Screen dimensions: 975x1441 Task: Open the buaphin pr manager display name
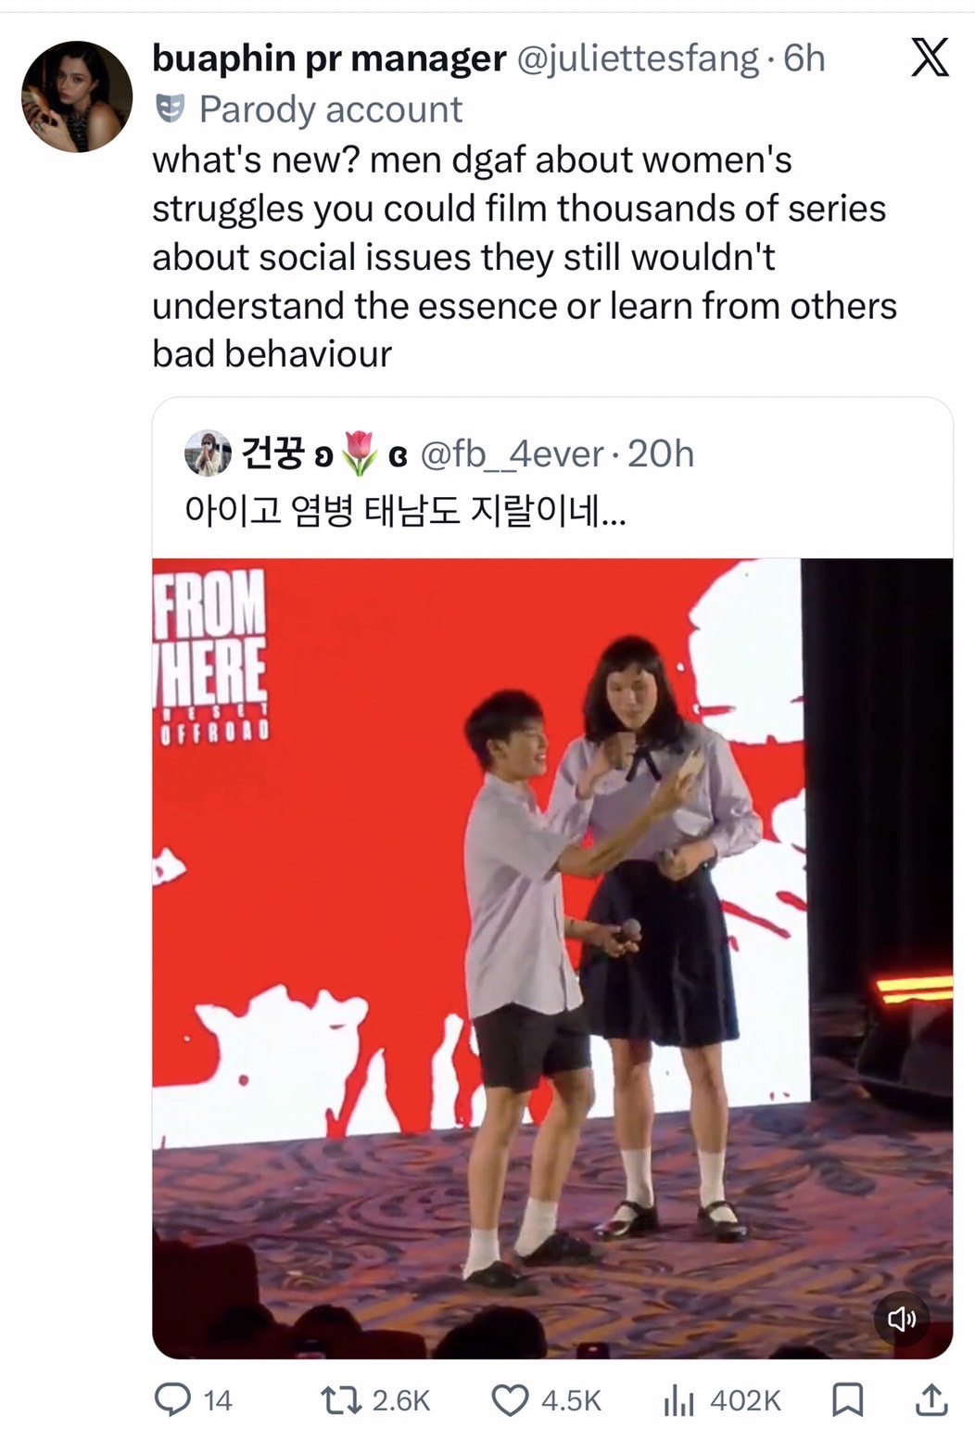pyautogui.click(x=329, y=58)
